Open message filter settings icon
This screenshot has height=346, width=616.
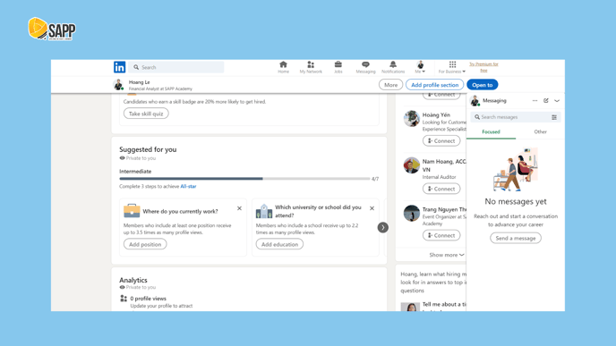[554, 117]
